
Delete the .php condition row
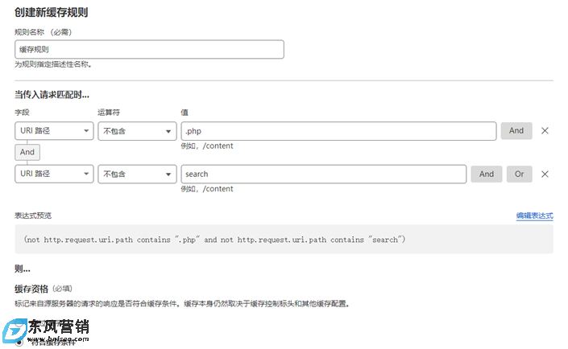click(545, 131)
